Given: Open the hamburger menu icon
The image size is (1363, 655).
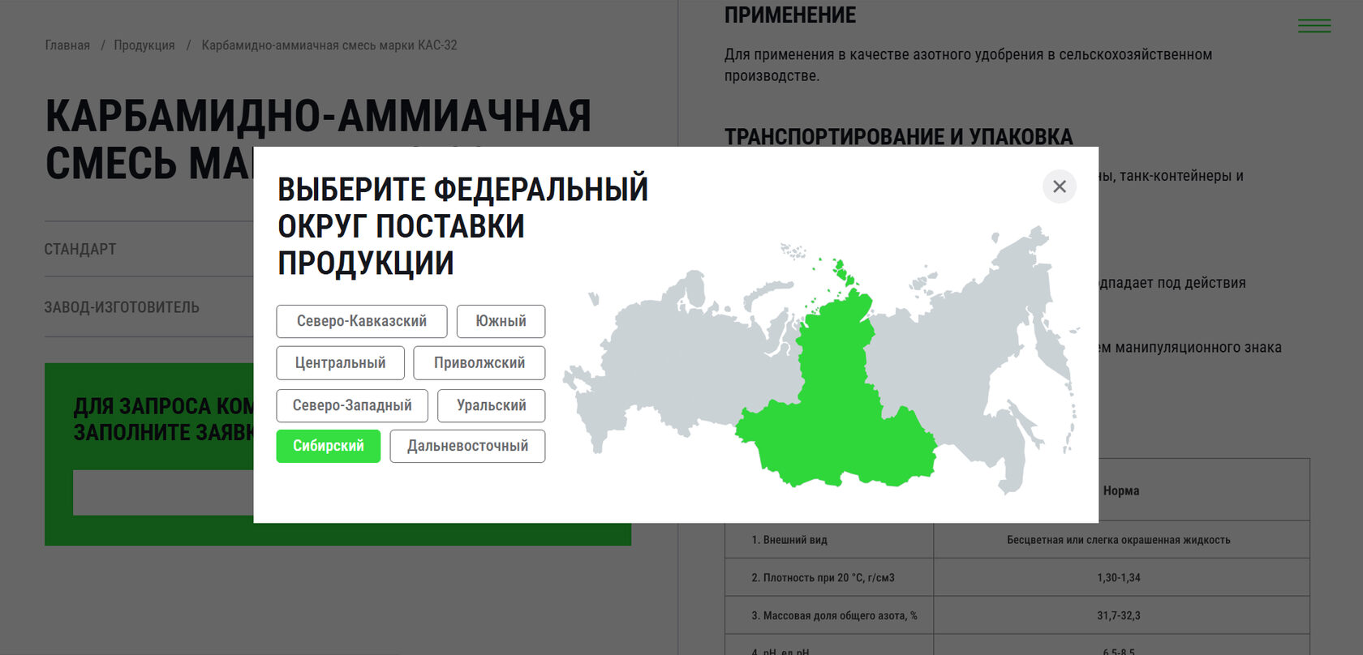Looking at the screenshot, I should [1314, 26].
